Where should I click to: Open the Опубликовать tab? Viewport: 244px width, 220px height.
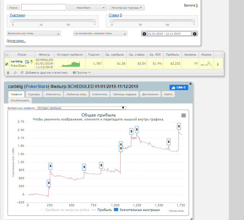[x=20, y=101]
